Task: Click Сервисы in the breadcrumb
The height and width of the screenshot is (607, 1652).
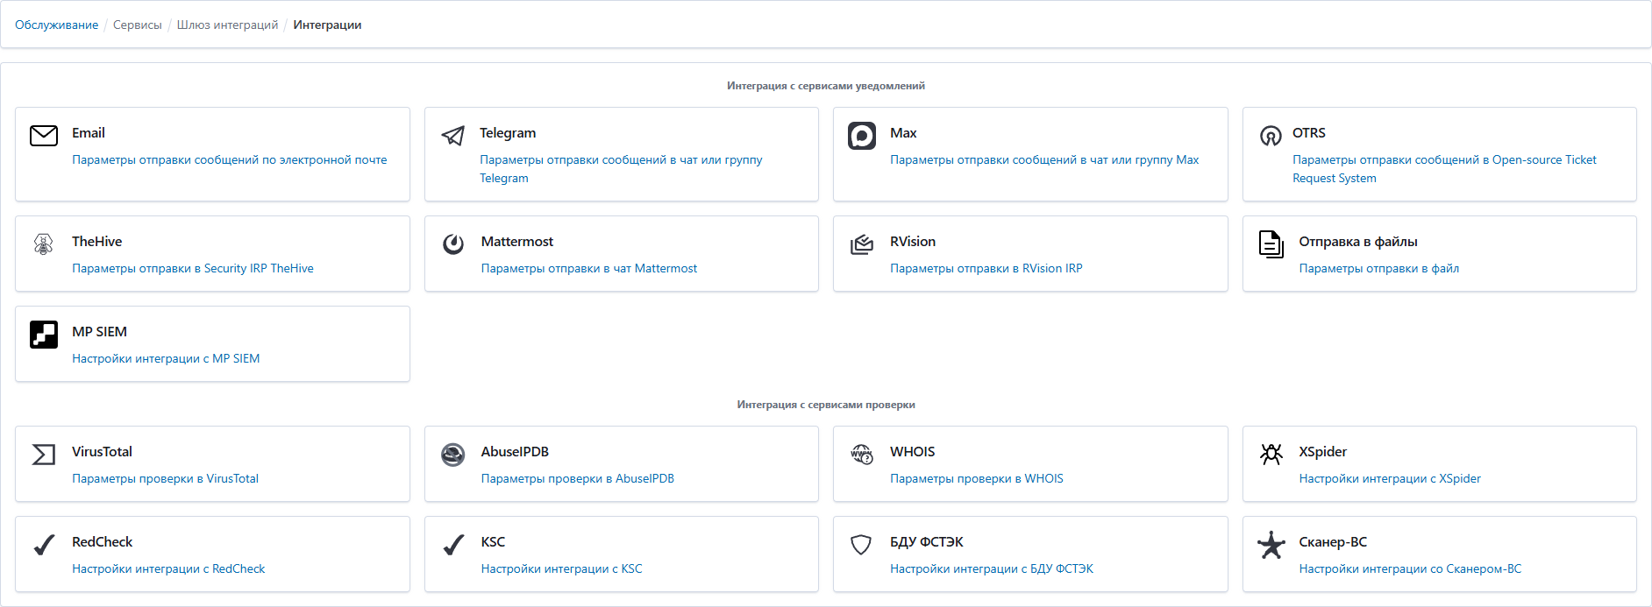Action: coord(138,25)
